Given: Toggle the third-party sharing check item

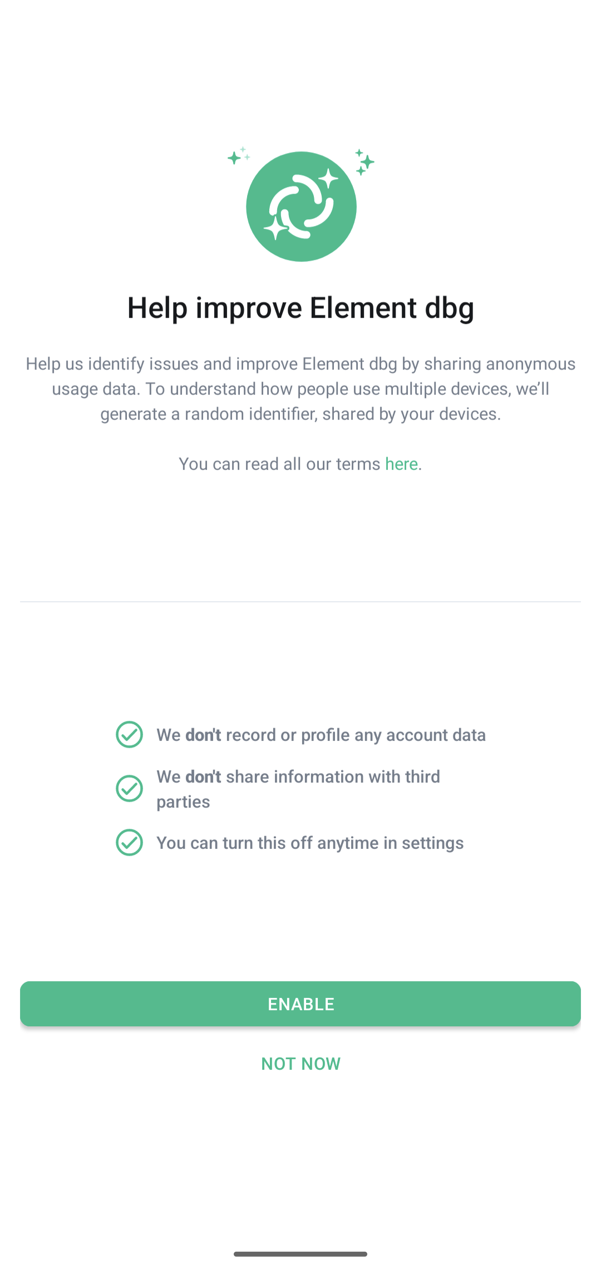Looking at the screenshot, I should point(298,788).
